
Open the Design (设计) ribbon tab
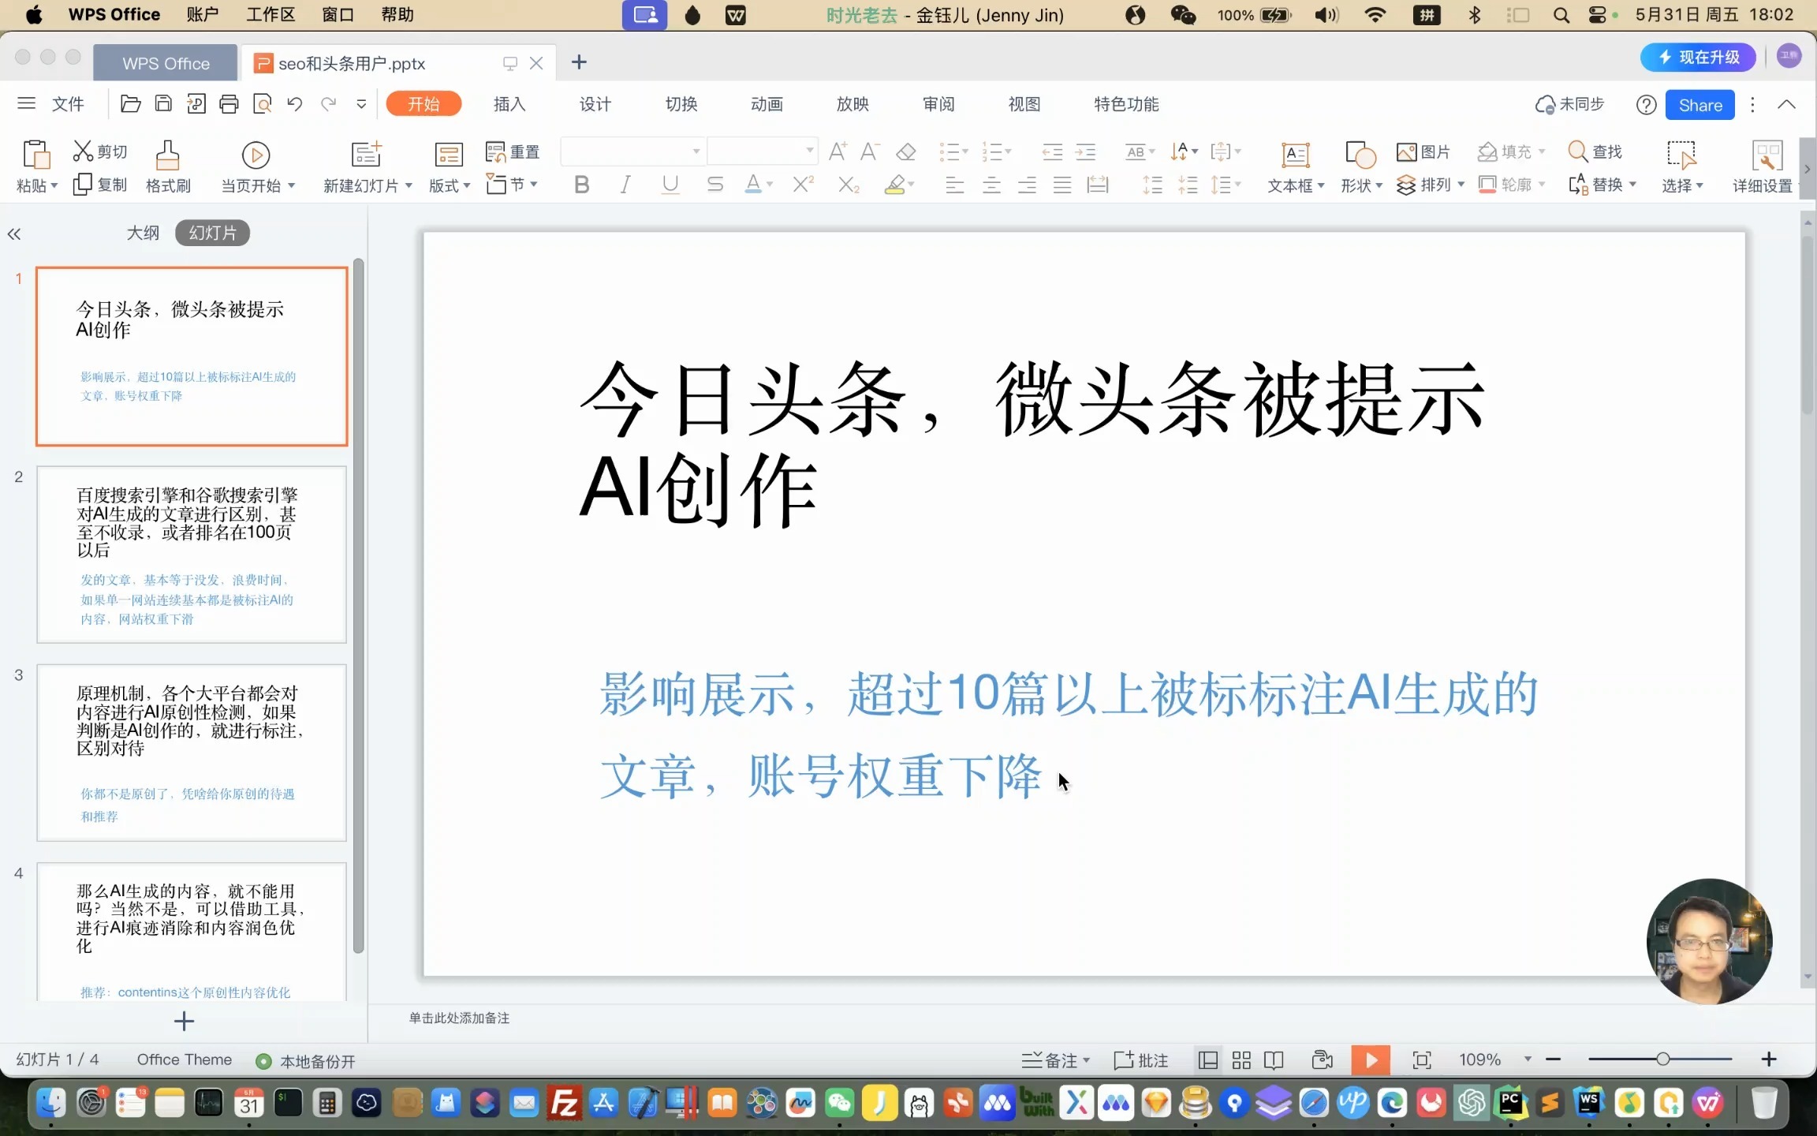[x=595, y=104]
